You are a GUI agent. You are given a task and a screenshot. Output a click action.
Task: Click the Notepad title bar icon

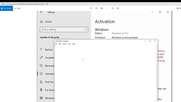56,41
